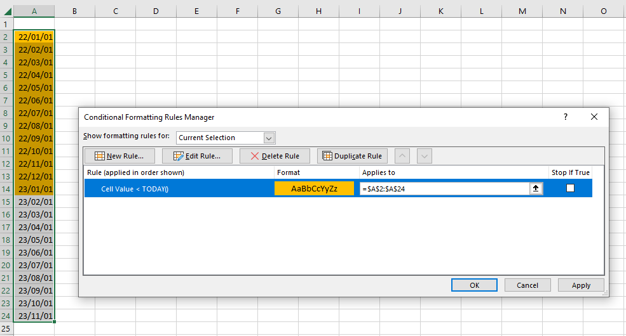This screenshot has width=626, height=336.
Task: Select row 25 header
Action: coord(6,329)
